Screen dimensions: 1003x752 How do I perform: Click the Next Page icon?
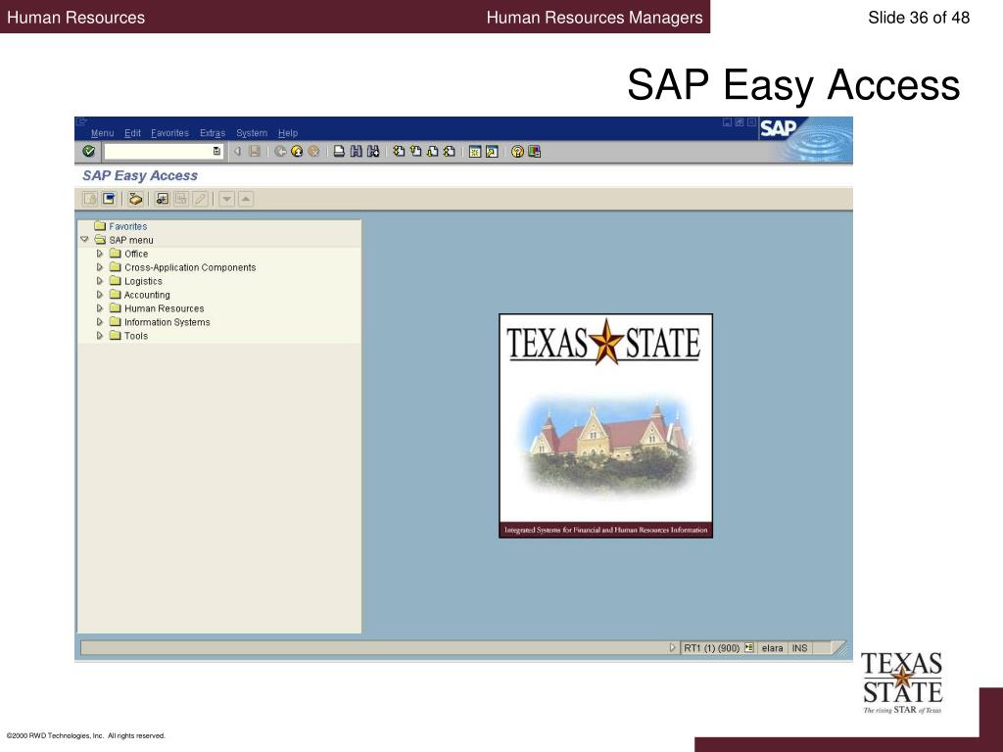click(x=432, y=152)
